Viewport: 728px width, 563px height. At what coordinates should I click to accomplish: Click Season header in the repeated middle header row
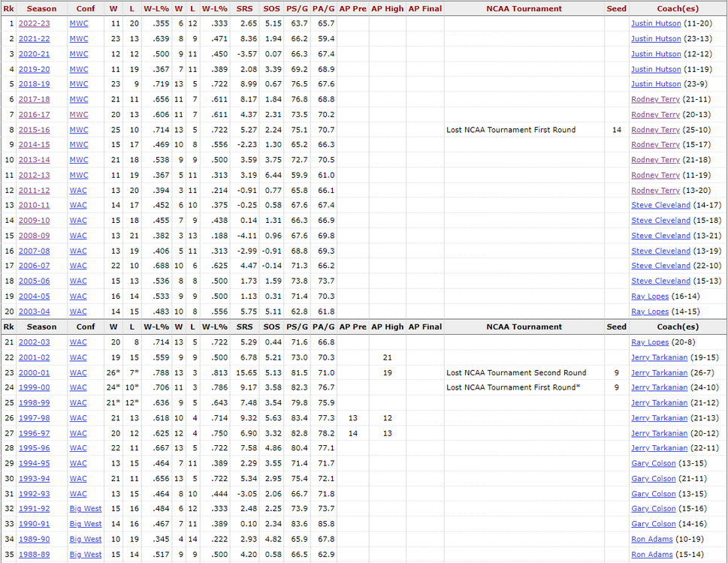point(41,327)
